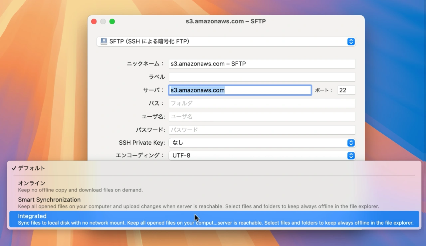
Task: Choose the オンライン connect mode option
Action: pos(32,183)
